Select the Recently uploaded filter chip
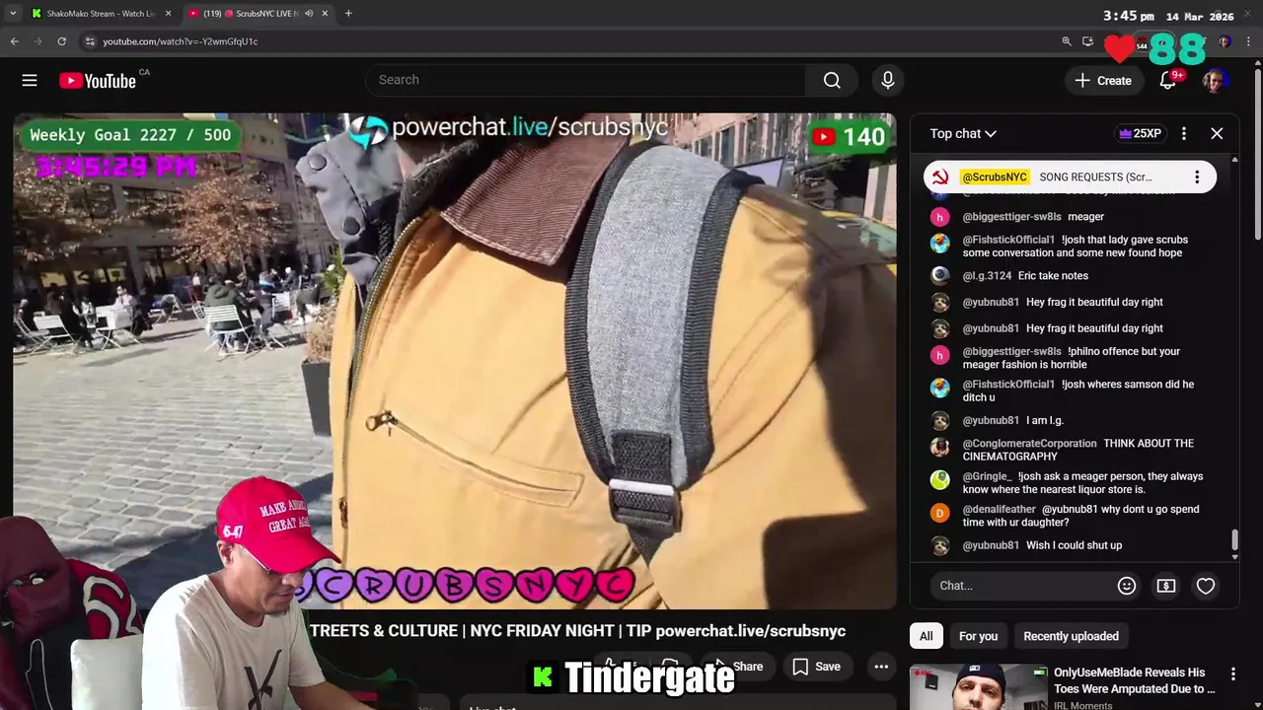The height and width of the screenshot is (710, 1263). pos(1071,636)
